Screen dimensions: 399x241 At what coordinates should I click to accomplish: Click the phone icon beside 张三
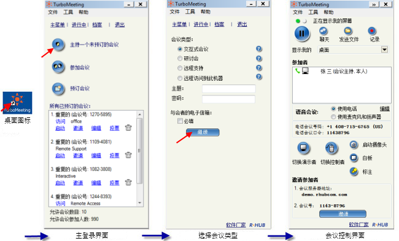click(297, 71)
